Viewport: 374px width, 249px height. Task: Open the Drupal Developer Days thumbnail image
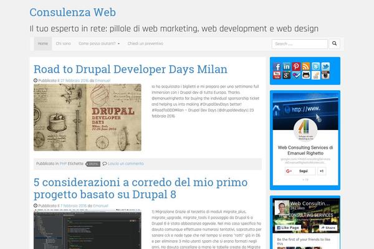pyautogui.click(x=87, y=117)
